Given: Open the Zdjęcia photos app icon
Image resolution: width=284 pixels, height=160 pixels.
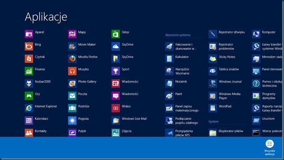Looking at the screenshot, I should [116, 133].
